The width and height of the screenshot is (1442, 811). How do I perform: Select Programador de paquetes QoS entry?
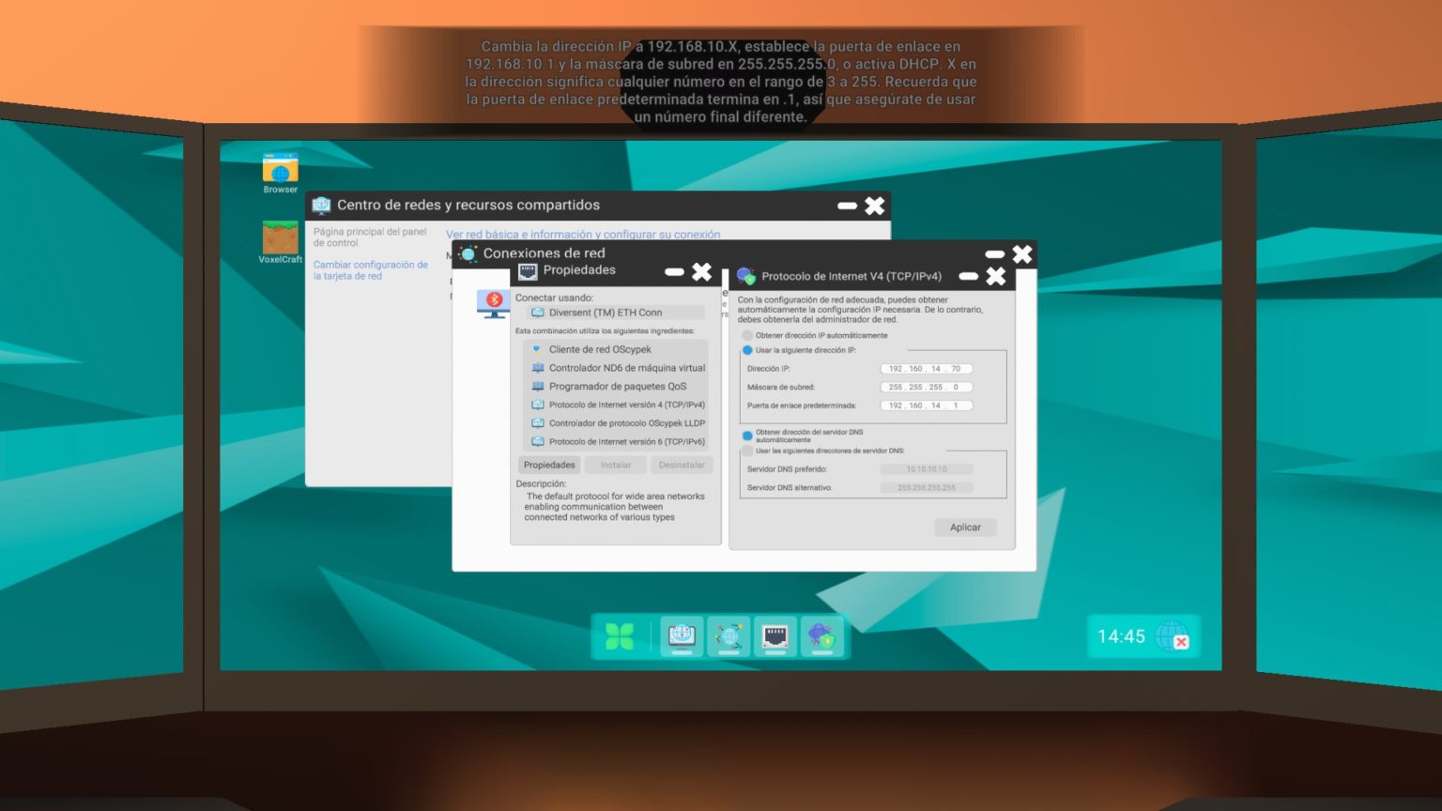615,386
